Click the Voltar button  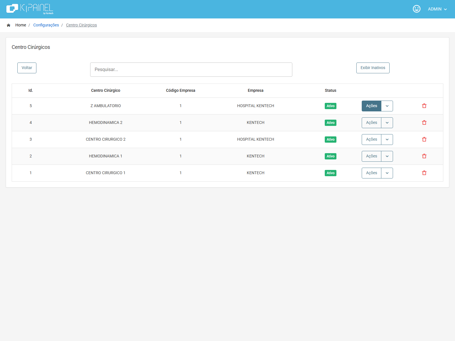[27, 68]
